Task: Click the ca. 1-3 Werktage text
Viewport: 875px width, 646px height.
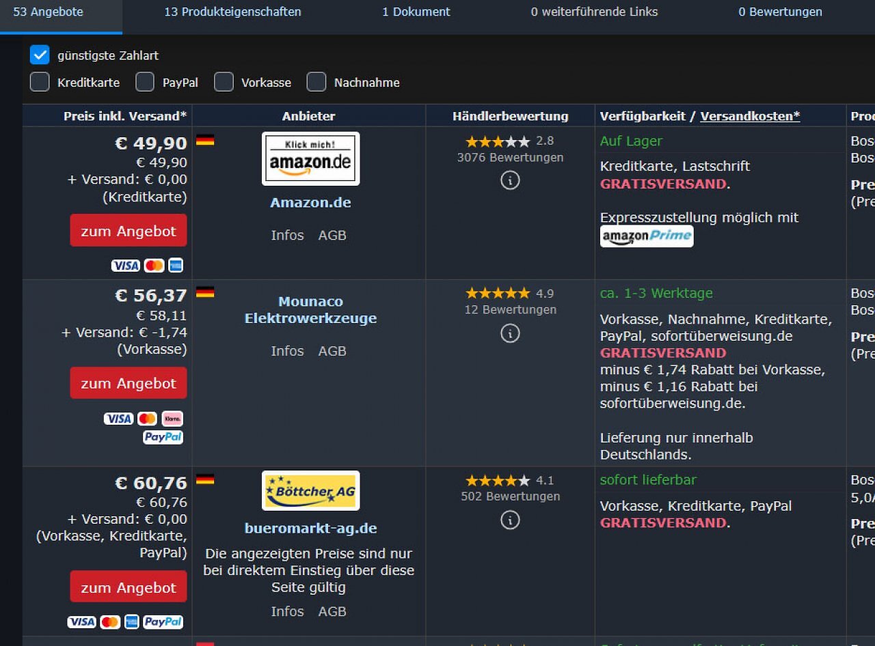Action: pyautogui.click(x=656, y=294)
